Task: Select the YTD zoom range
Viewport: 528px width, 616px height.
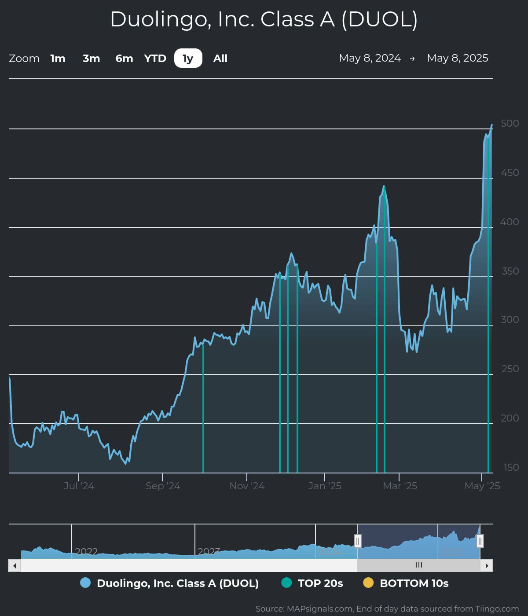Action: tap(155, 59)
